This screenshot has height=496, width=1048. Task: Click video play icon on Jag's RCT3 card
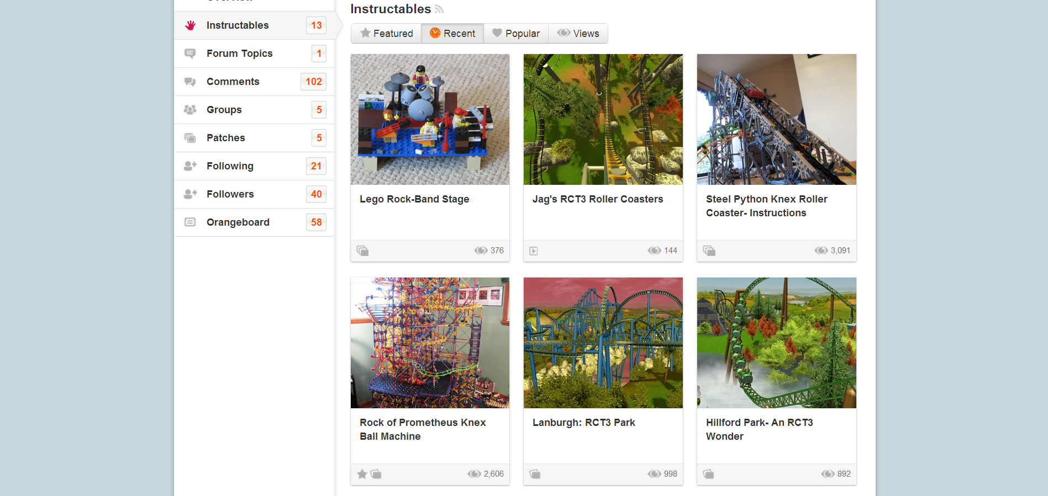(534, 251)
